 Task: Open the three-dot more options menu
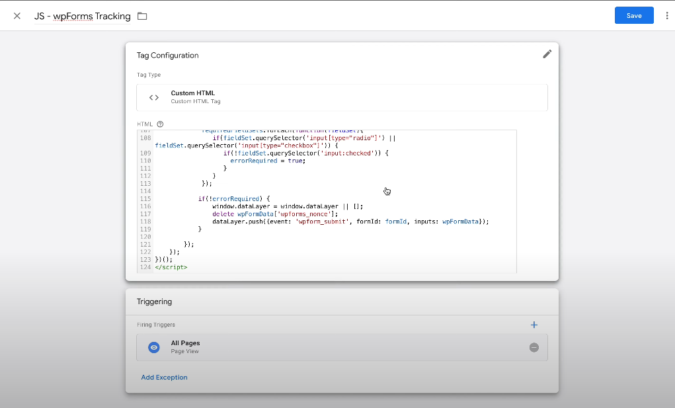pos(667,15)
